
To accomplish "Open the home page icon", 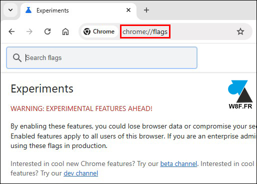I will pyautogui.click(x=65, y=31).
